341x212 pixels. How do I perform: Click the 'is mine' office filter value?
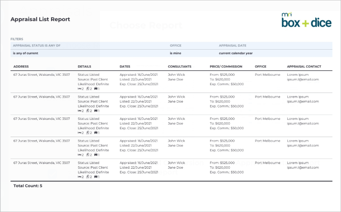[x=176, y=53]
